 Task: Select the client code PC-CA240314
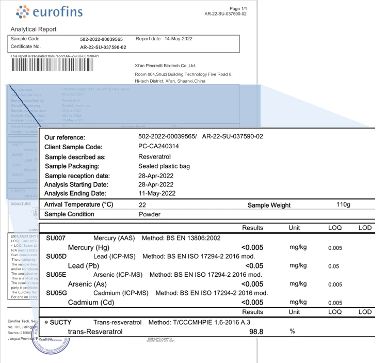point(158,146)
